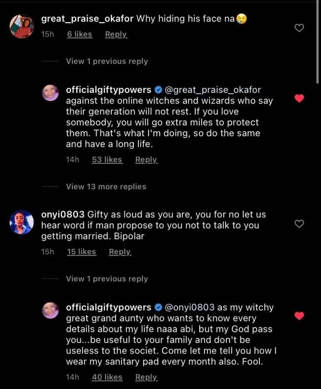Tap officialgiftypowers avatar on second reply
321x389 pixels.
coord(51,311)
